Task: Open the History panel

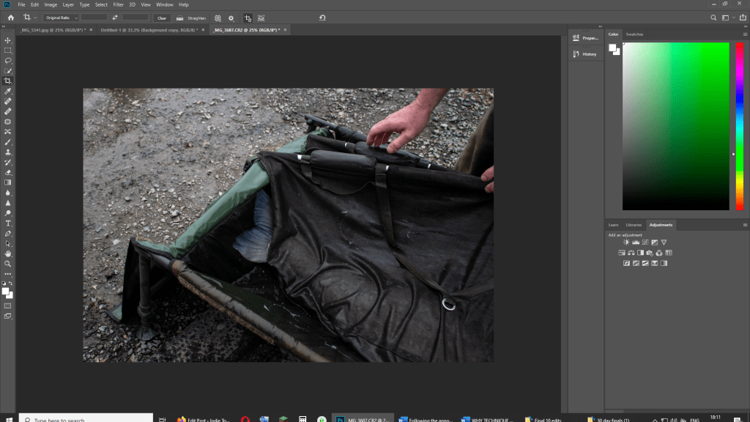Action: tap(585, 54)
